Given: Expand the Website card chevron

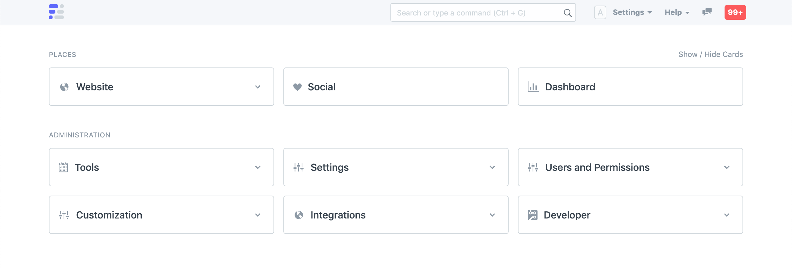Looking at the screenshot, I should 258,87.
